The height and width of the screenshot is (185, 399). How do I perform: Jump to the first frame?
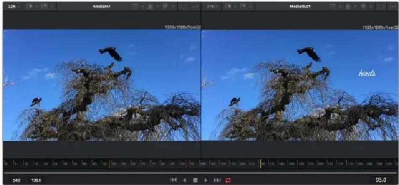point(173,180)
